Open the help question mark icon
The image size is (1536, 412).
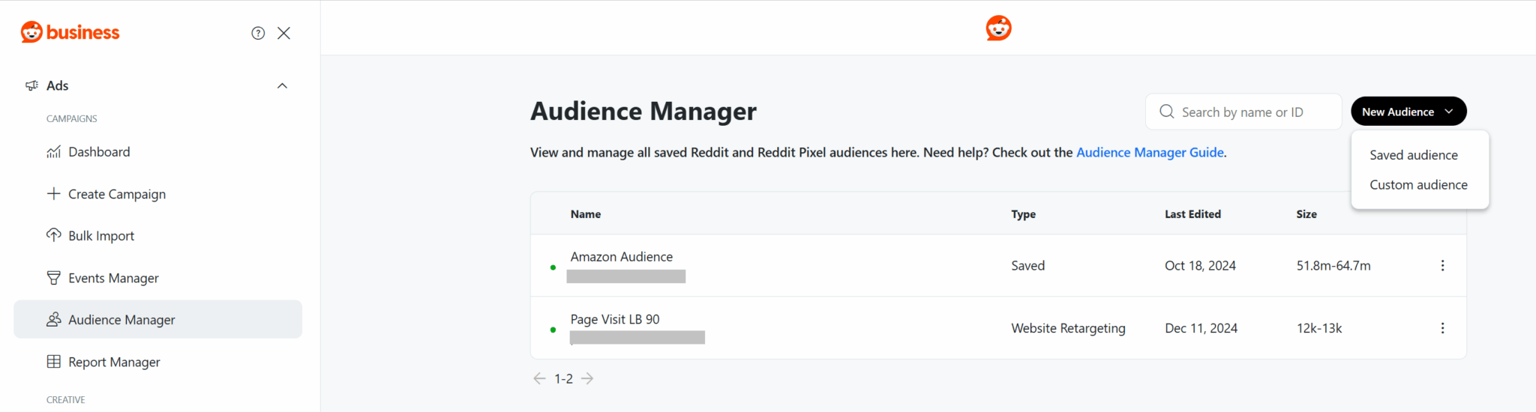[258, 33]
